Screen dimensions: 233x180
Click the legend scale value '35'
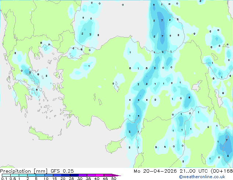tap(88, 179)
